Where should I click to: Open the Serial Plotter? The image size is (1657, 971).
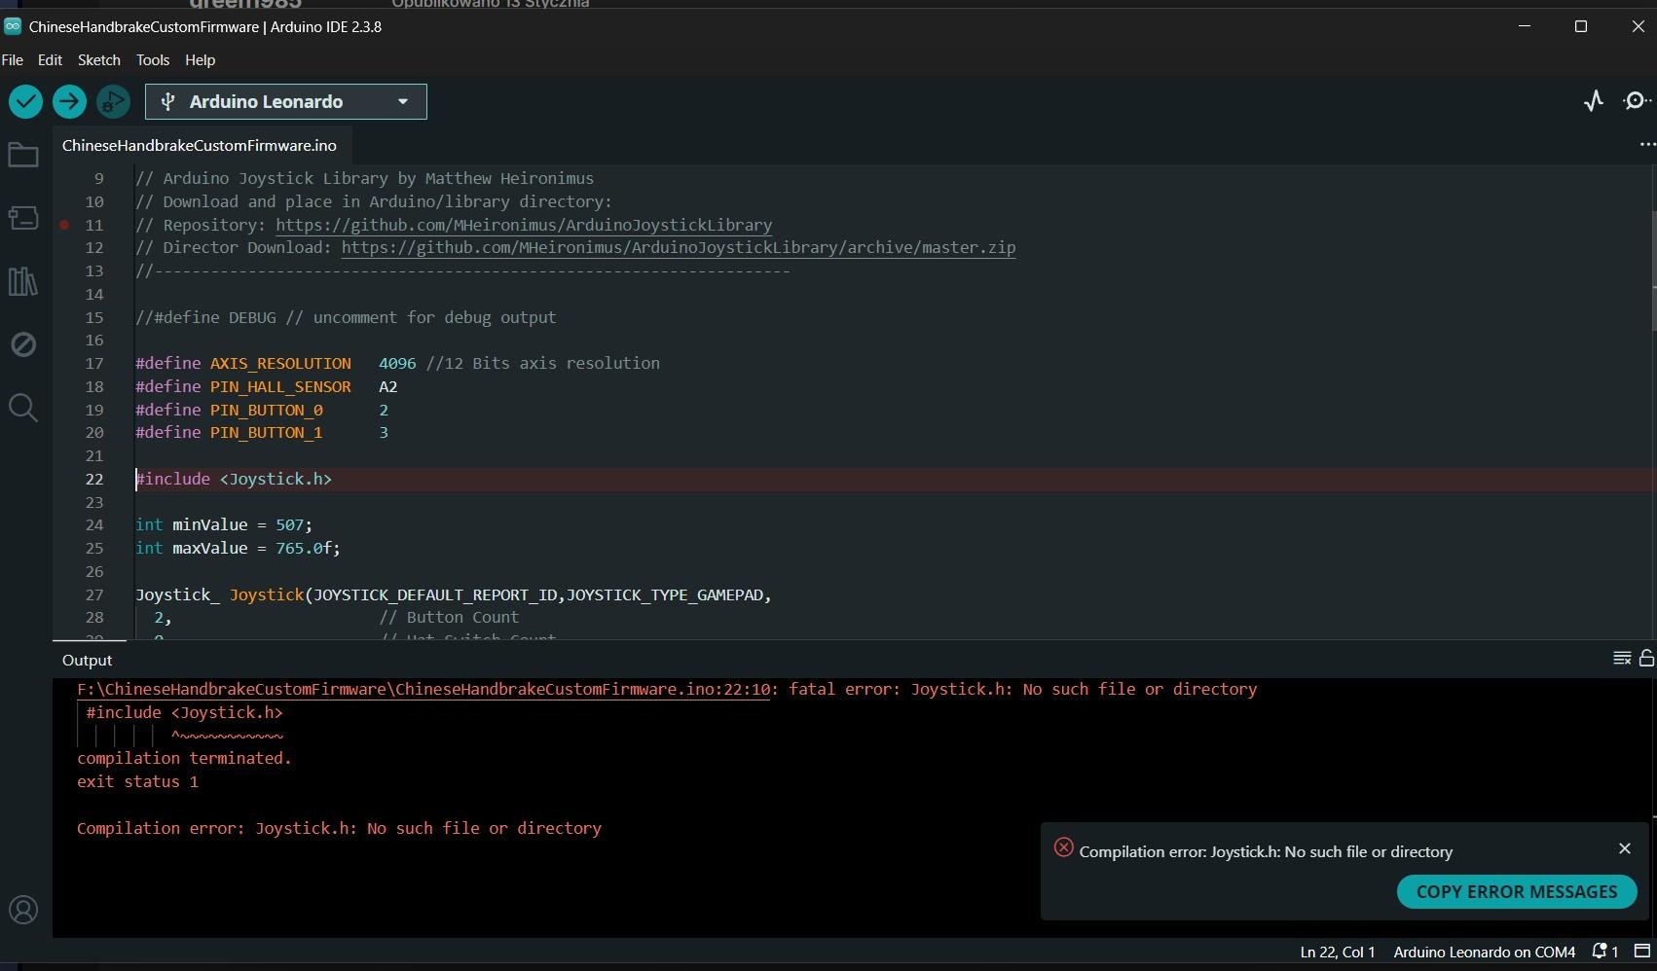(x=1593, y=101)
